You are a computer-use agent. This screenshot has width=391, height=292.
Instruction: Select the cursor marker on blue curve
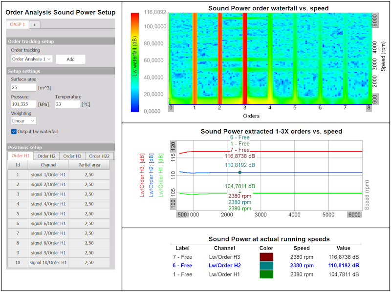pyautogui.click(x=239, y=173)
